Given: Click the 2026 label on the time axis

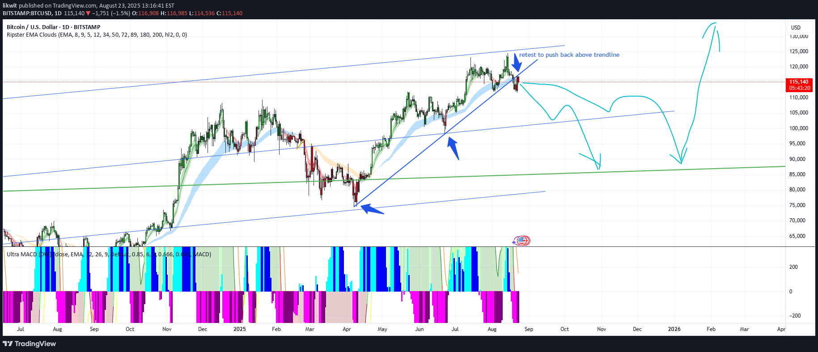Looking at the screenshot, I should pyautogui.click(x=674, y=329).
